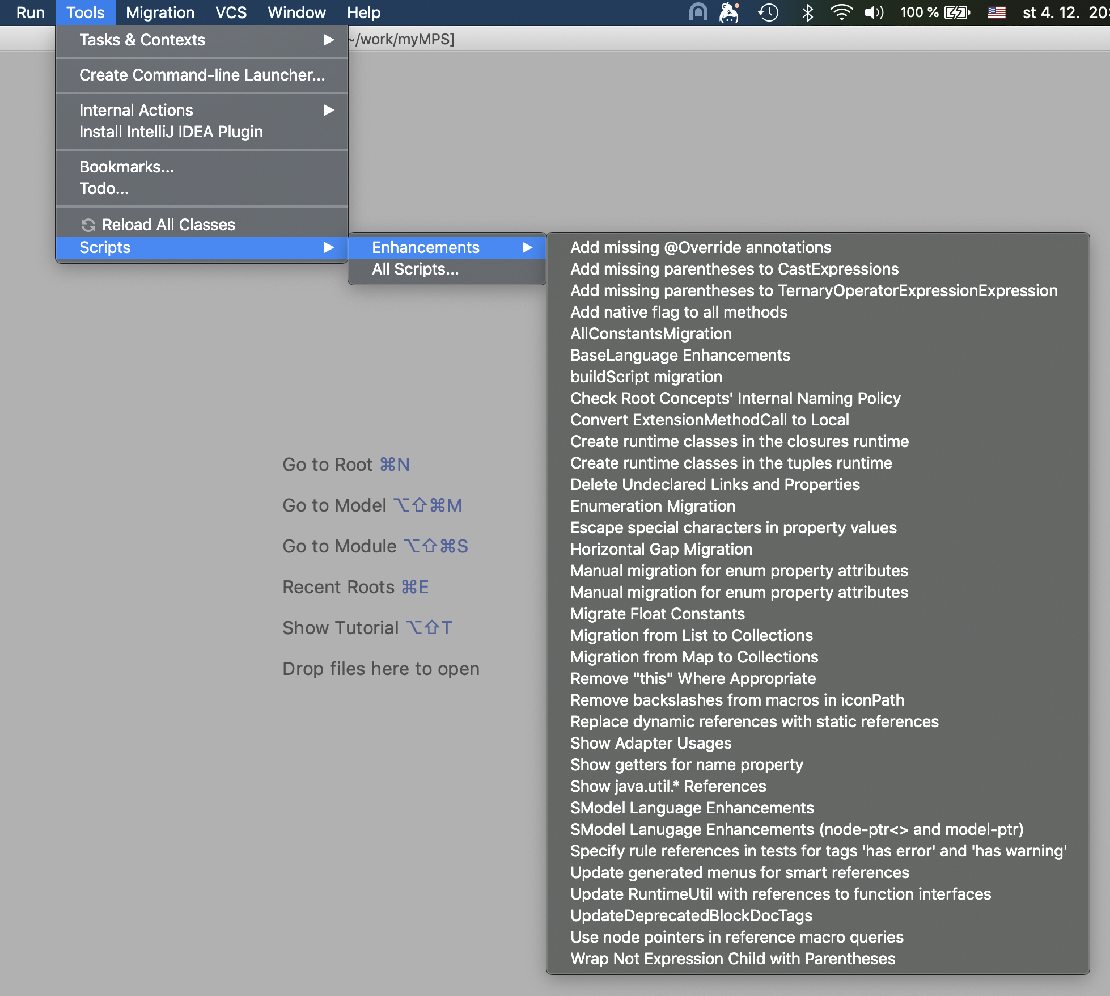1110x996 pixels.
Task: Select "All Scripts..." from the Scripts submenu
Action: 414,269
